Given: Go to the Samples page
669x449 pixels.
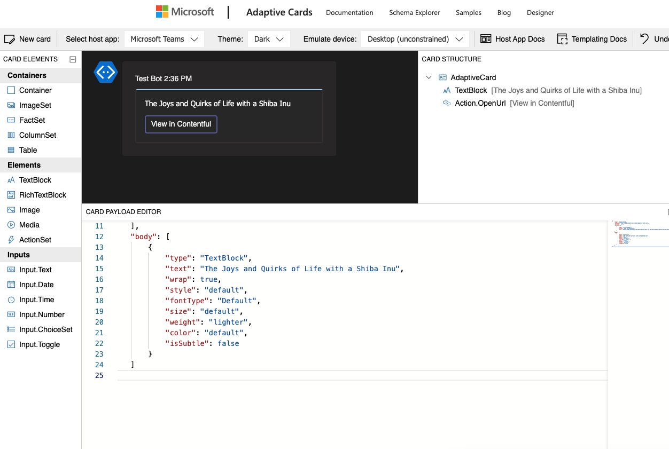Looking at the screenshot, I should tap(468, 12).
